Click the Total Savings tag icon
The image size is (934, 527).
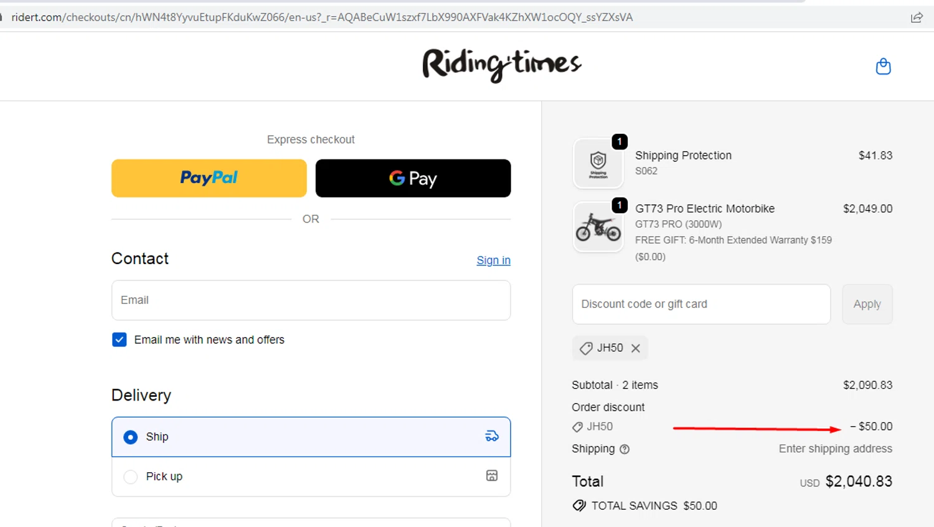pyautogui.click(x=579, y=505)
